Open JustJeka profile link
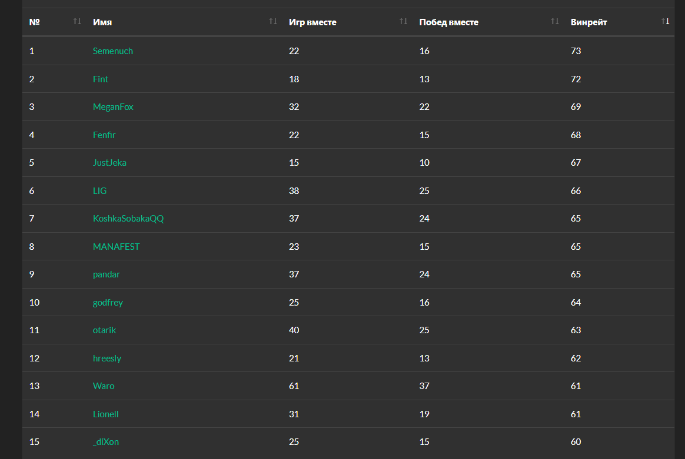 [109, 163]
